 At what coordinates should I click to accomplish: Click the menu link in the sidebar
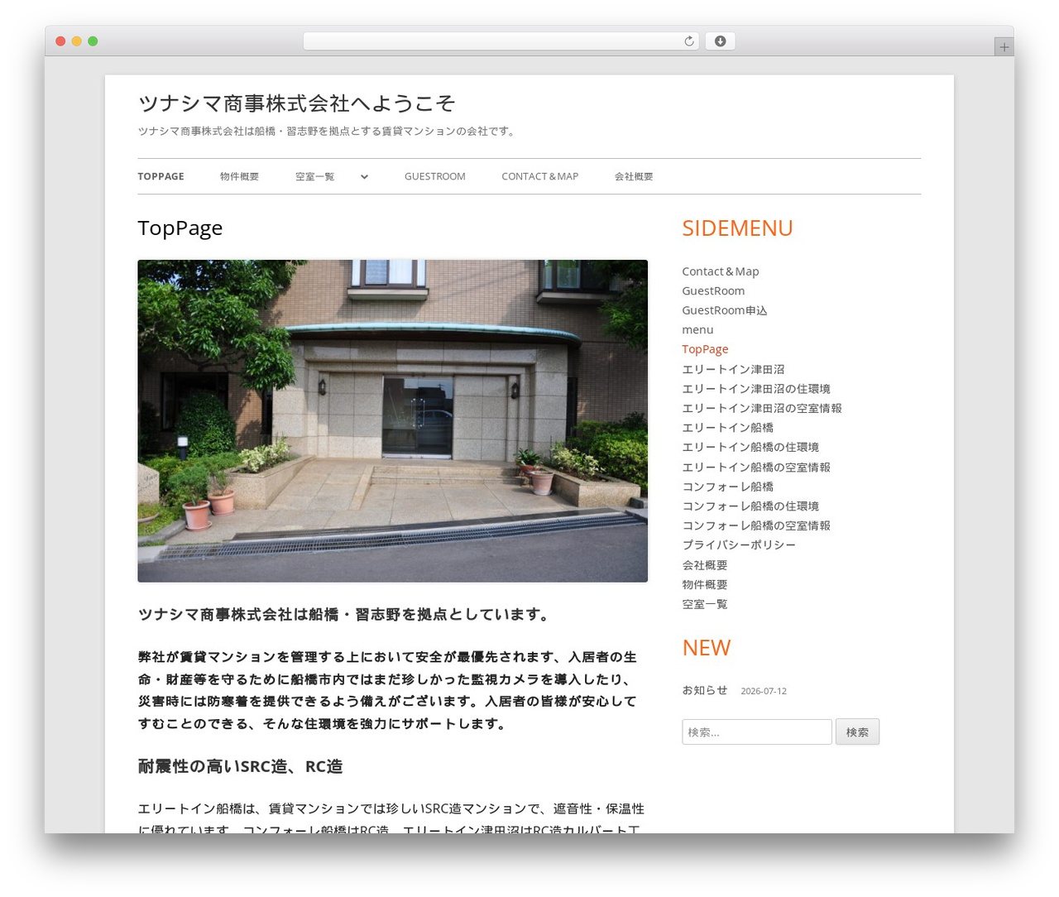click(x=697, y=330)
